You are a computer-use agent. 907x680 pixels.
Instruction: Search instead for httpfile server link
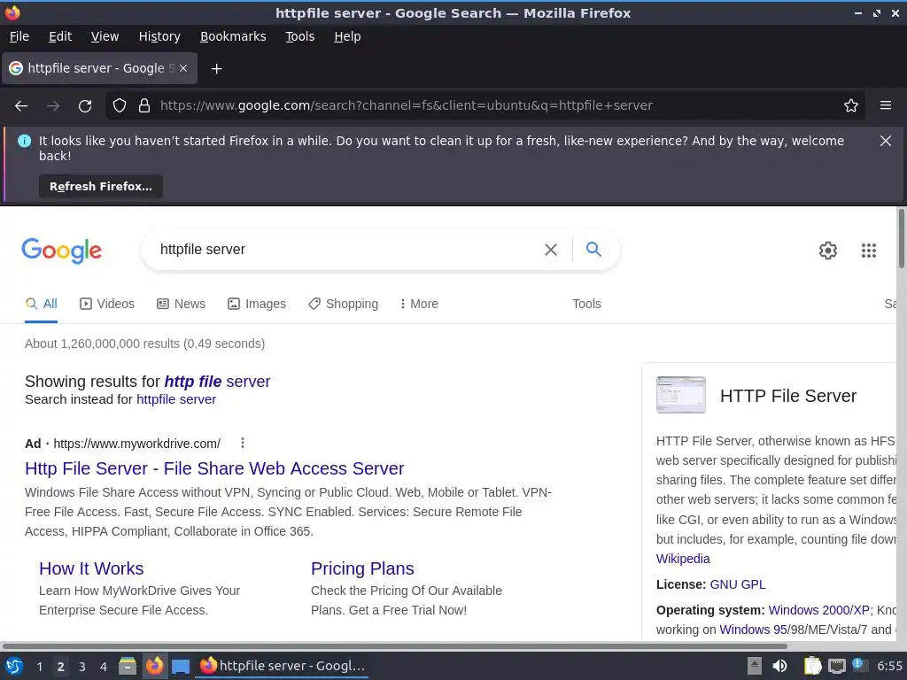click(x=176, y=399)
